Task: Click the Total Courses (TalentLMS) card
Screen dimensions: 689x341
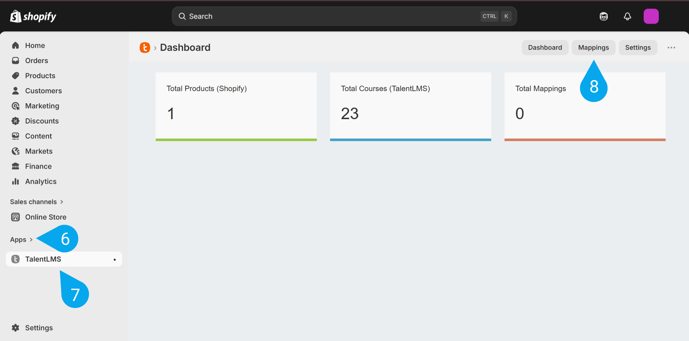Action: click(x=411, y=107)
